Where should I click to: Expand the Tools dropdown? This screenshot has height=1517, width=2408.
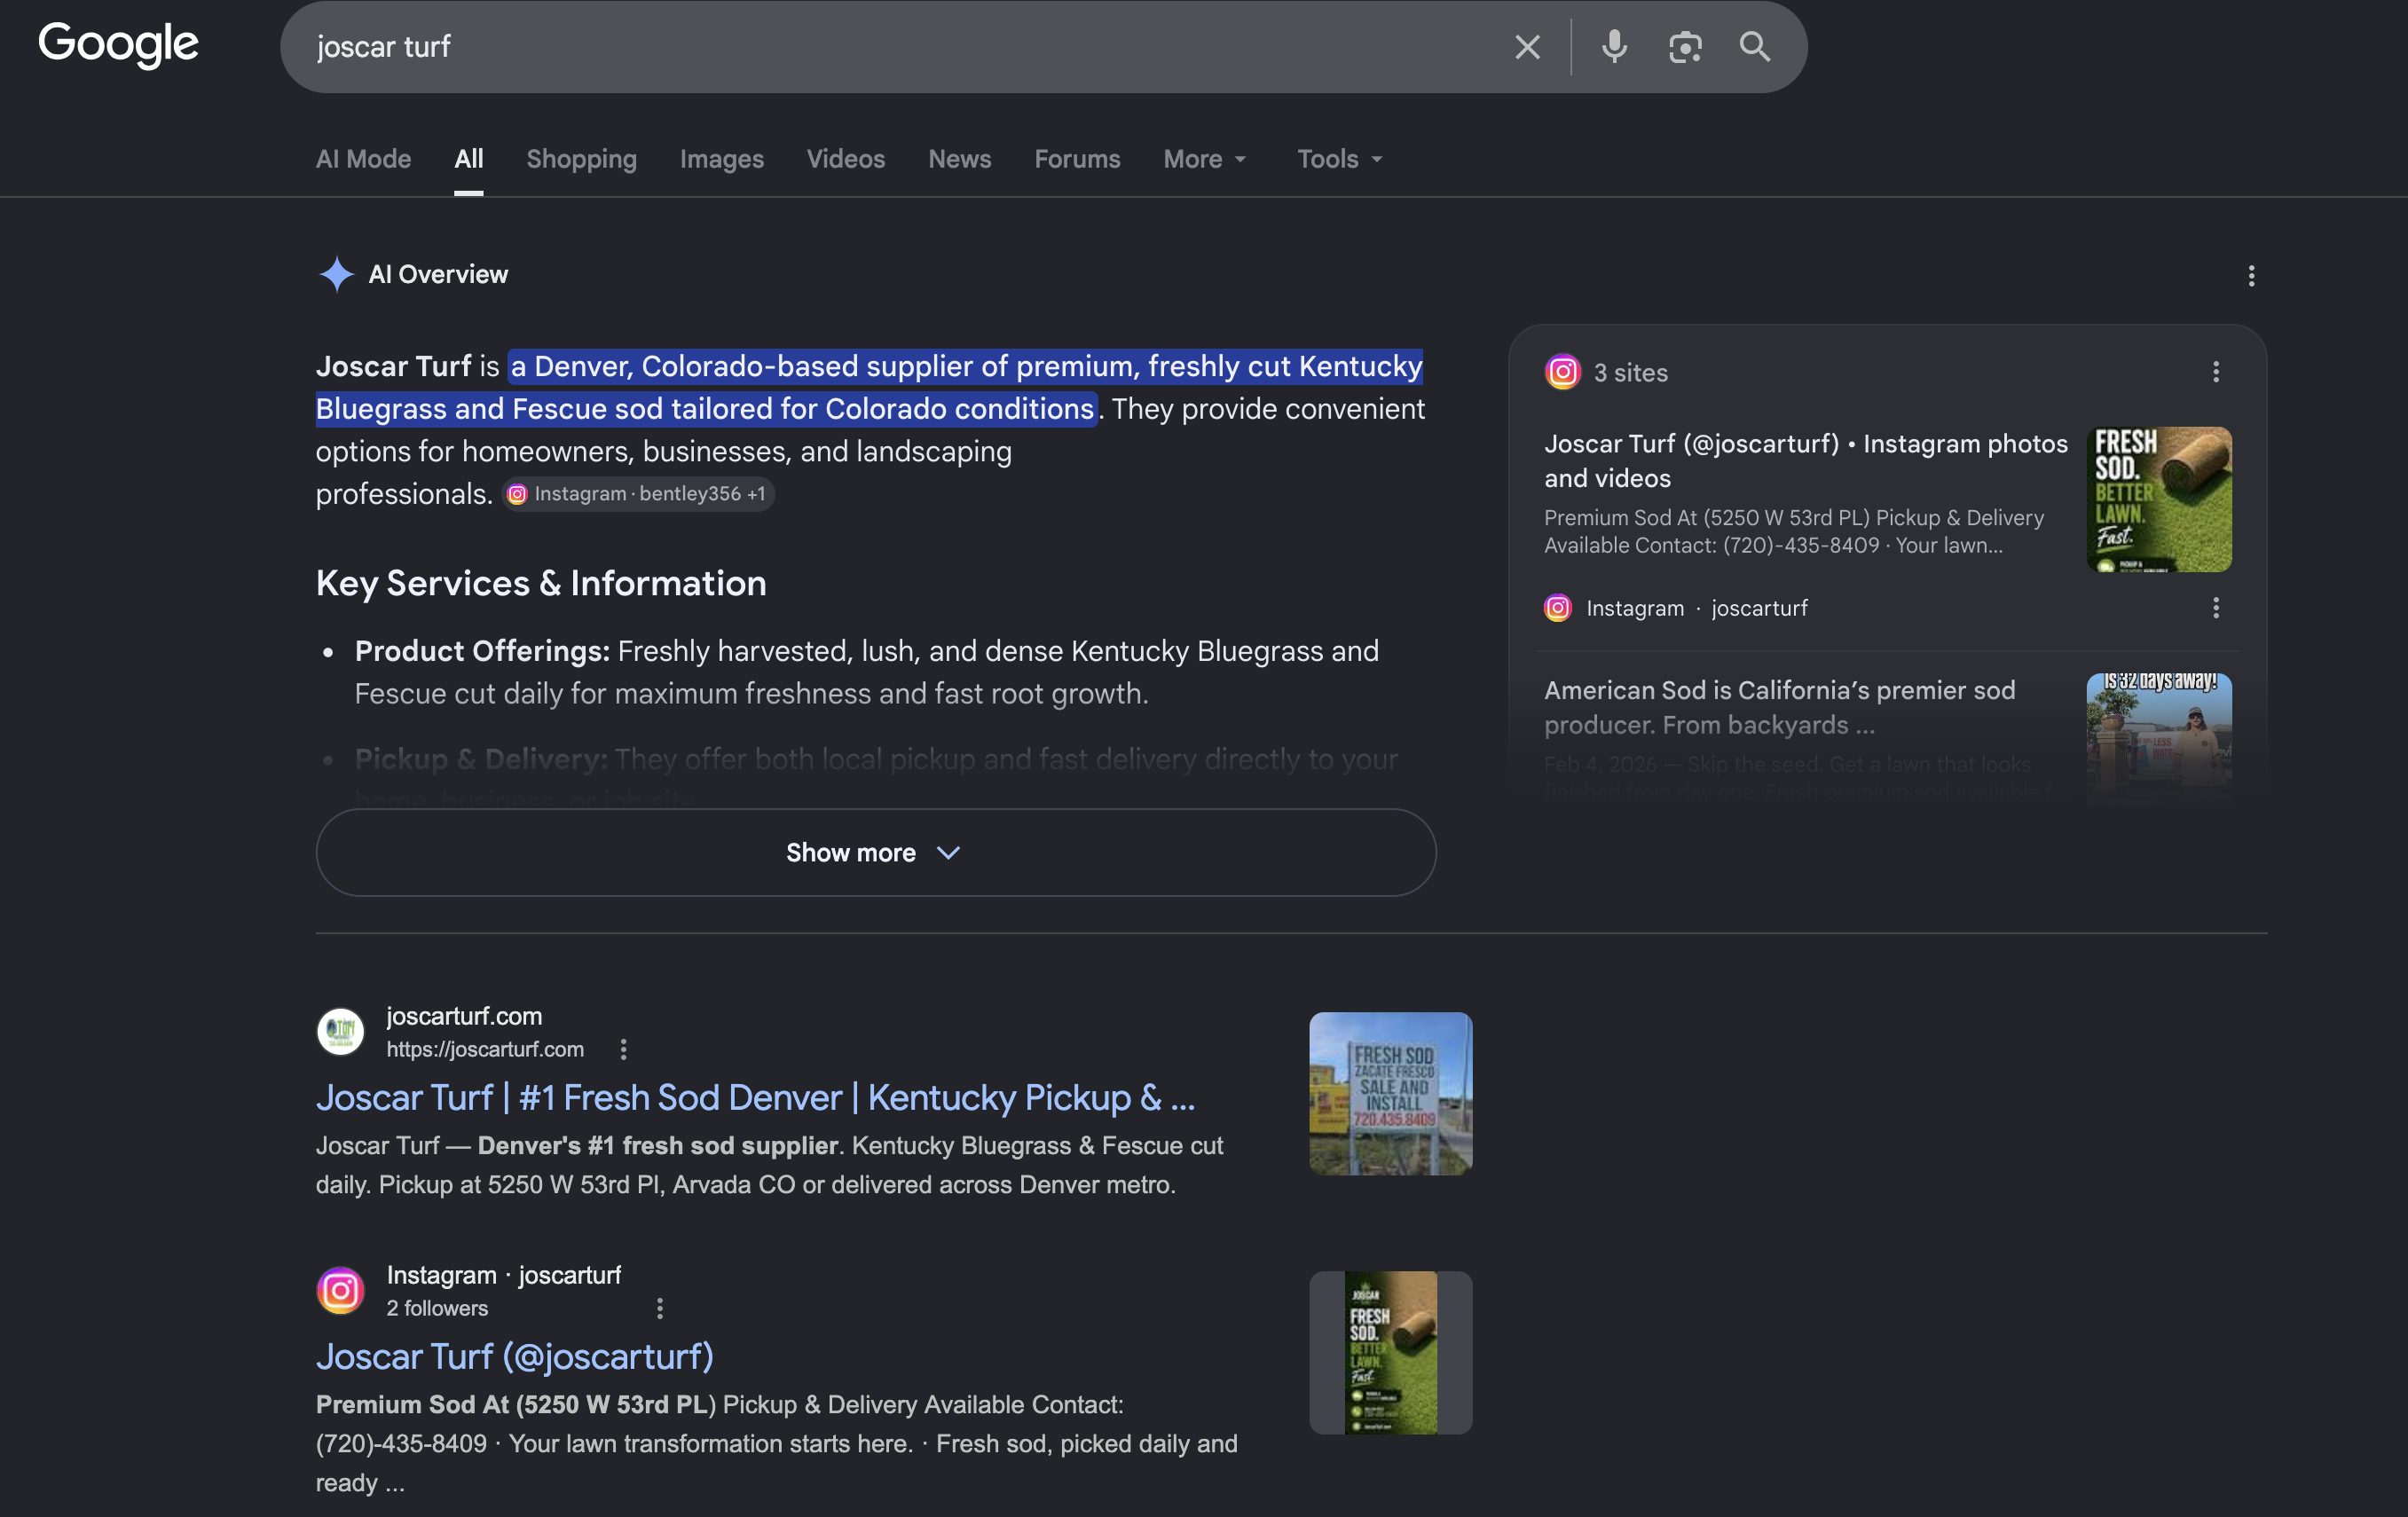pos(1340,159)
